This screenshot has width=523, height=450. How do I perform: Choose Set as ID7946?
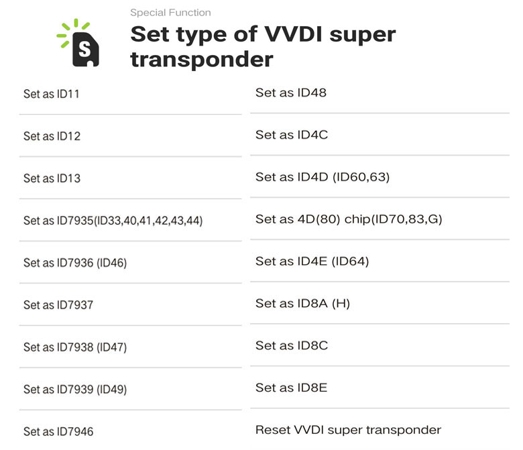coord(58,431)
